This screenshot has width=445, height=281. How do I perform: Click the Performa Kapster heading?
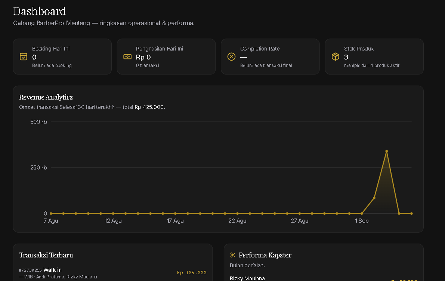265,255
